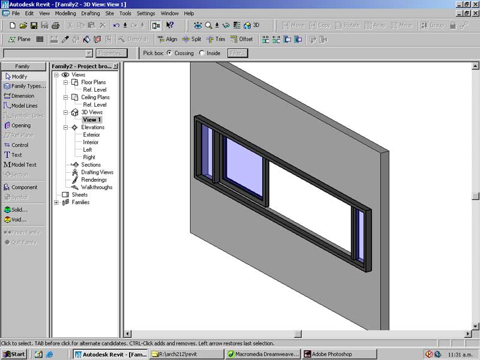480x360 pixels.
Task: Open the Modelling menu
Action: [x=65, y=13]
